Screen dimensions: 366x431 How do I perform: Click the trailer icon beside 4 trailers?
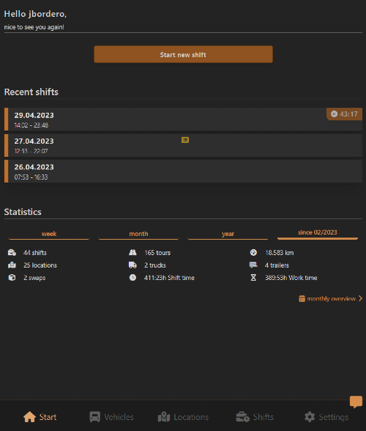[x=253, y=265]
